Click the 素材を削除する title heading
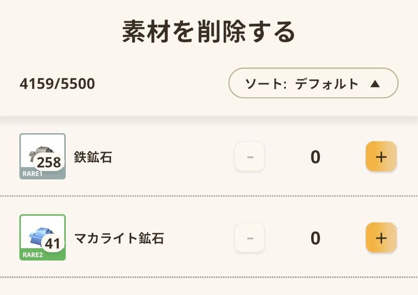 (x=209, y=32)
